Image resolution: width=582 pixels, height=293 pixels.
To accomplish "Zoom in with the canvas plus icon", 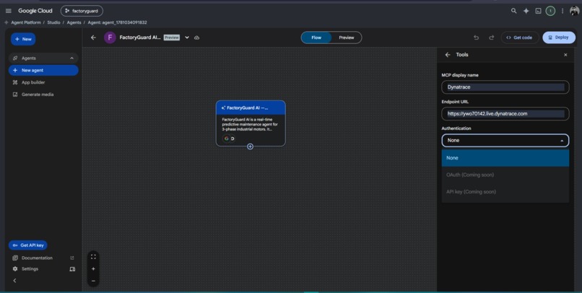I will coord(93,269).
